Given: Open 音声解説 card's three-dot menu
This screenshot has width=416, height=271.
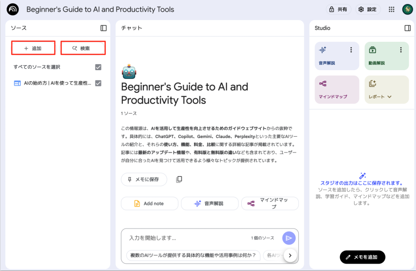Looking at the screenshot, I should (351, 50).
